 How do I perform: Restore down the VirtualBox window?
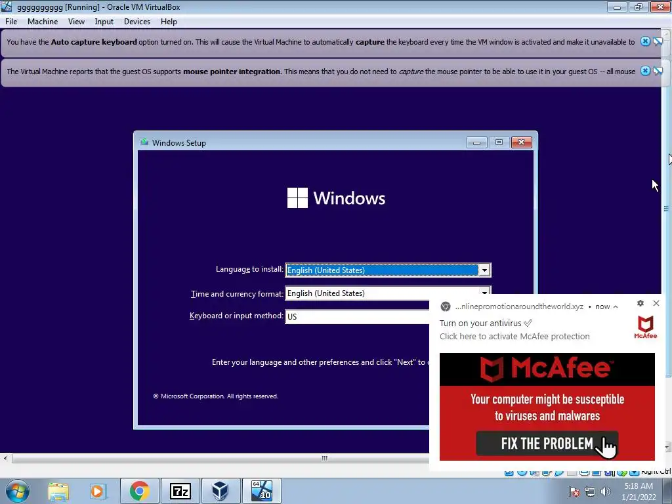coord(638,7)
